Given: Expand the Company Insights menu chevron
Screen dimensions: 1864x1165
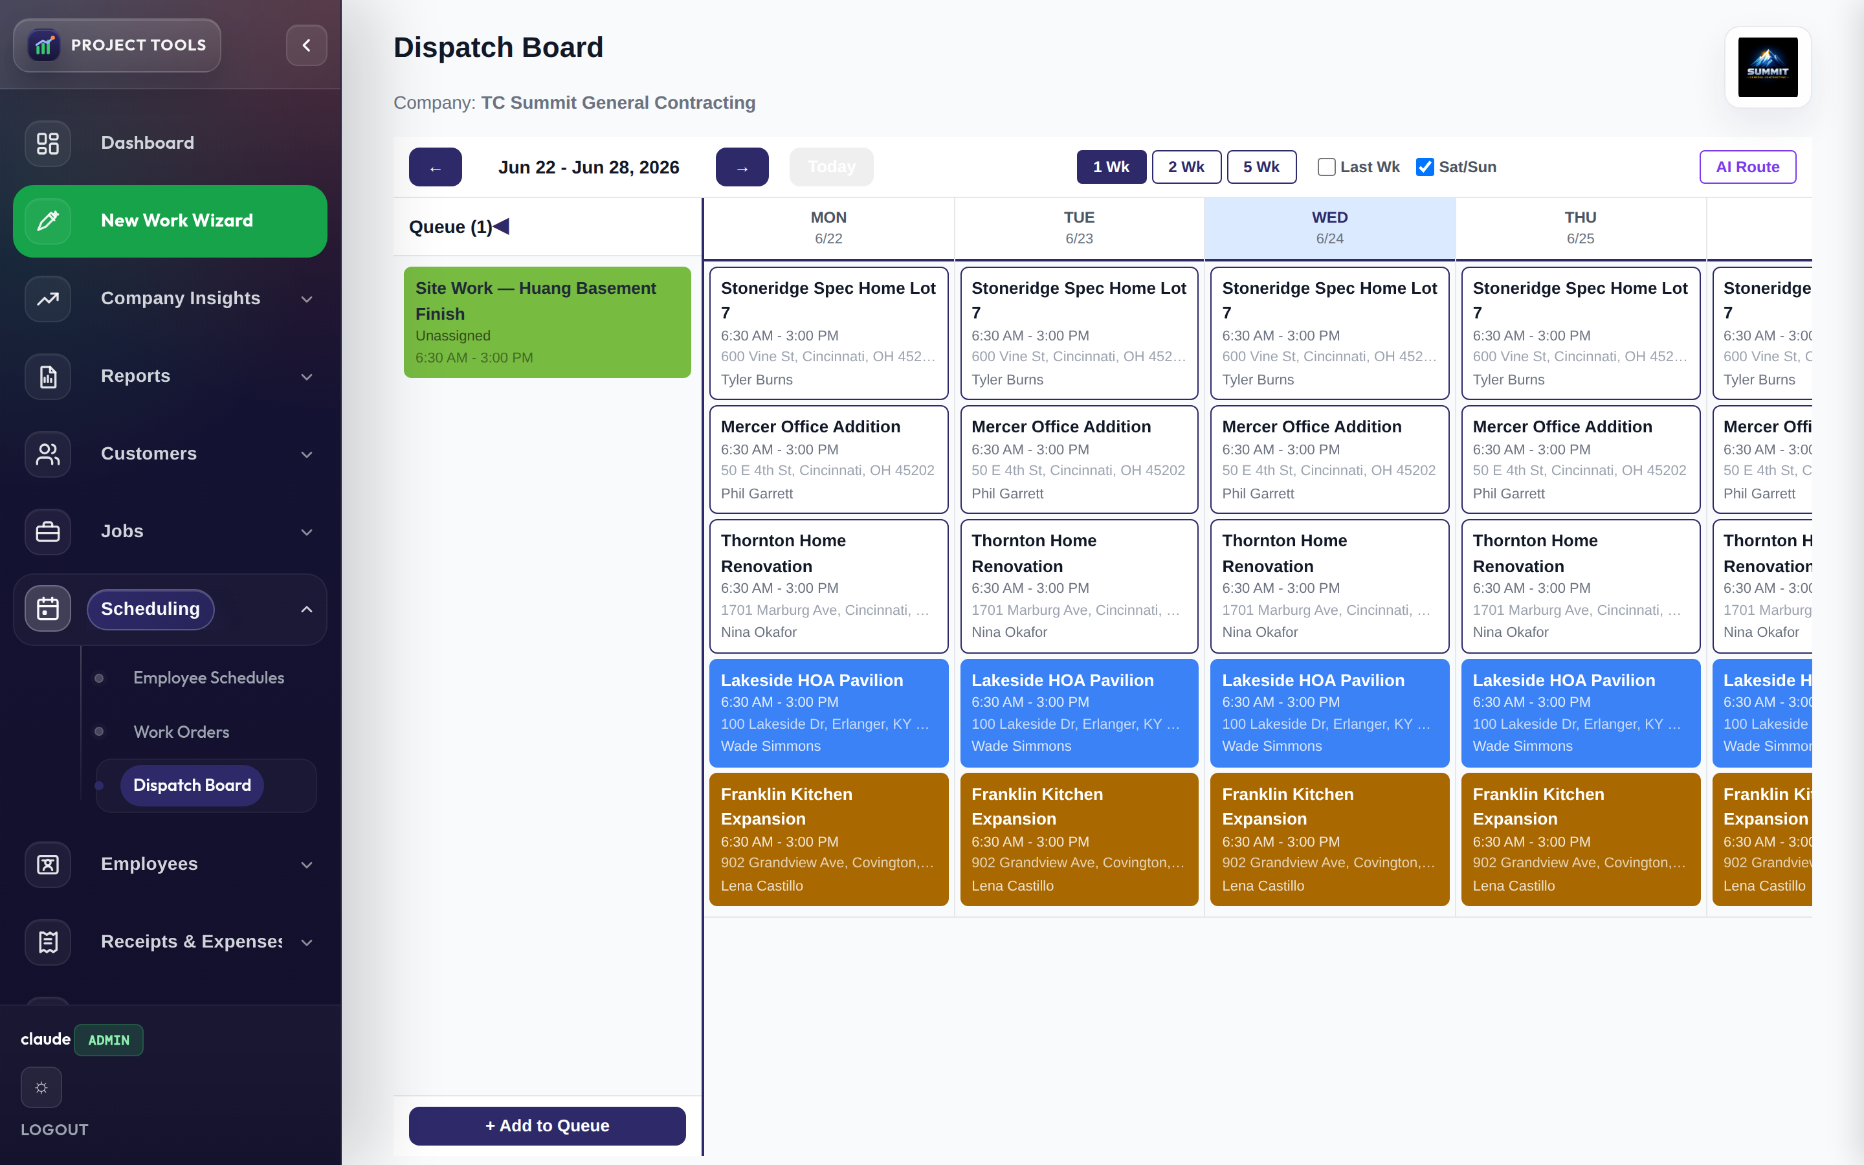Looking at the screenshot, I should pos(307,299).
